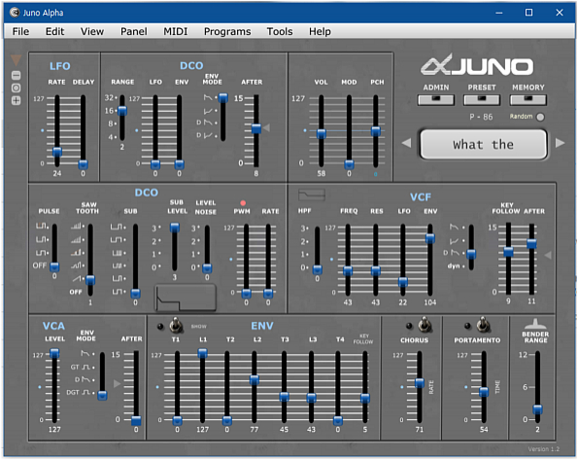578x460 pixels.
Task: Toggle the Portamento switch
Action: (x=483, y=325)
